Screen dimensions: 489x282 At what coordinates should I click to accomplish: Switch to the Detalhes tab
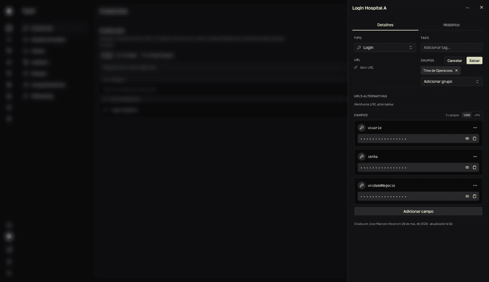tap(385, 25)
